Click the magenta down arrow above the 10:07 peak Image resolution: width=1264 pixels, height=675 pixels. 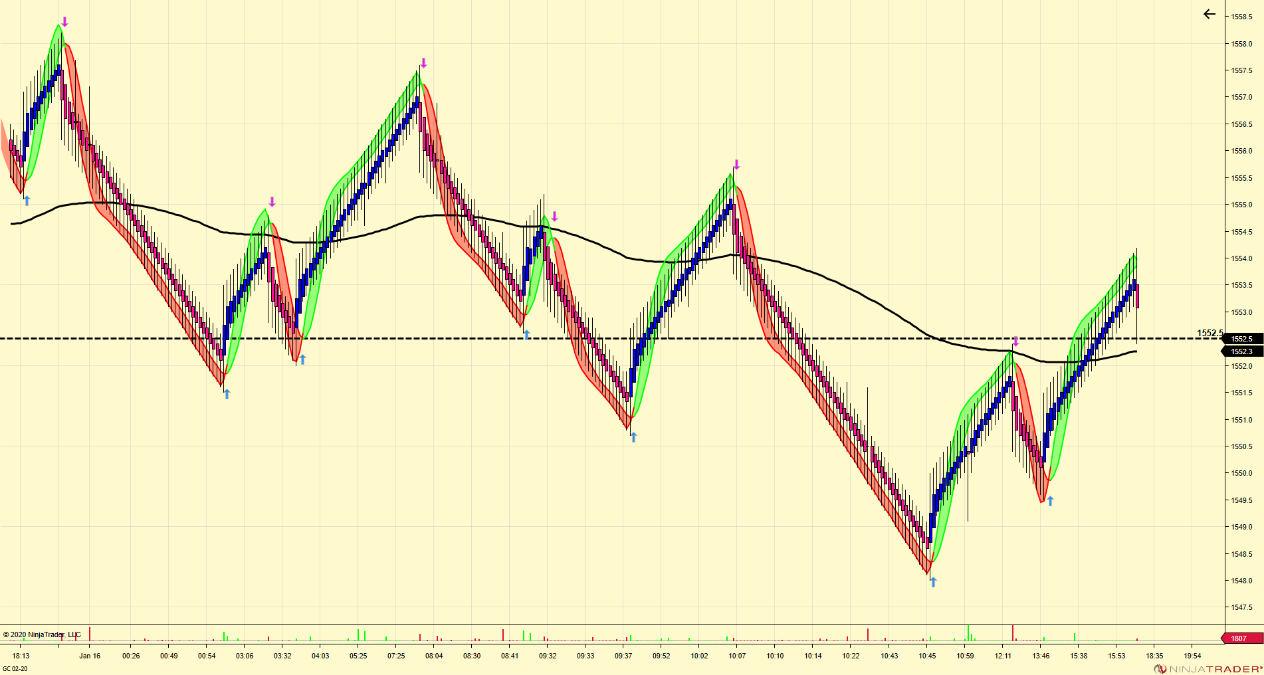pyautogui.click(x=736, y=165)
